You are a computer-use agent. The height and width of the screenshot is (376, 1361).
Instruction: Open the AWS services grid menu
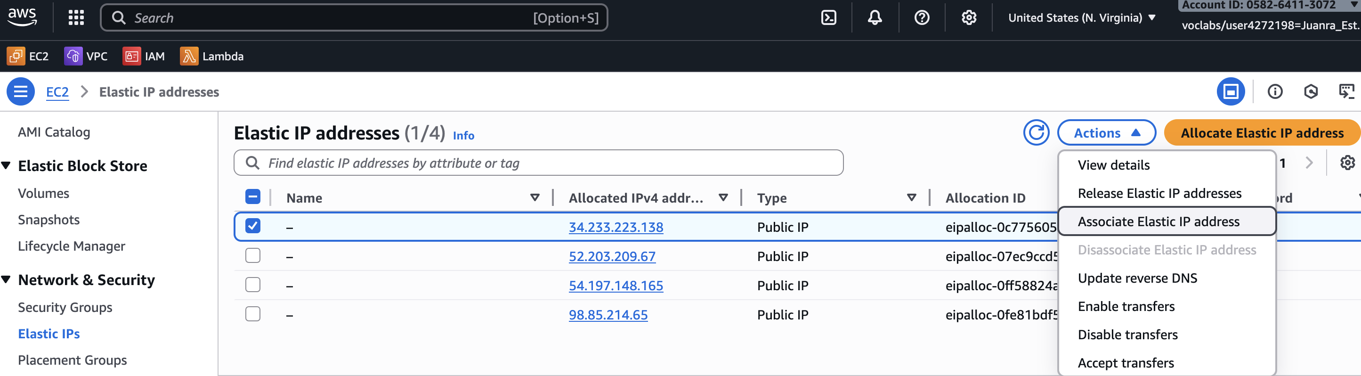point(76,18)
